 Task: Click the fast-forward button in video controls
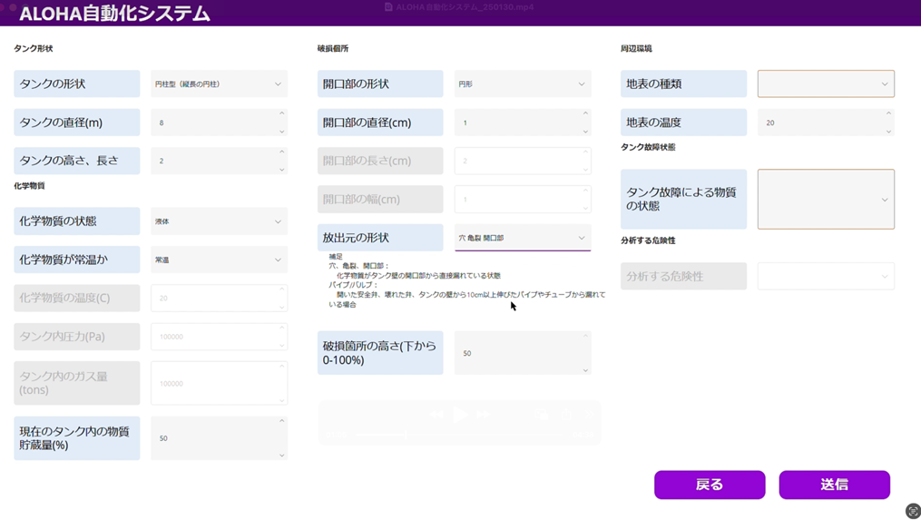pyautogui.click(x=484, y=415)
